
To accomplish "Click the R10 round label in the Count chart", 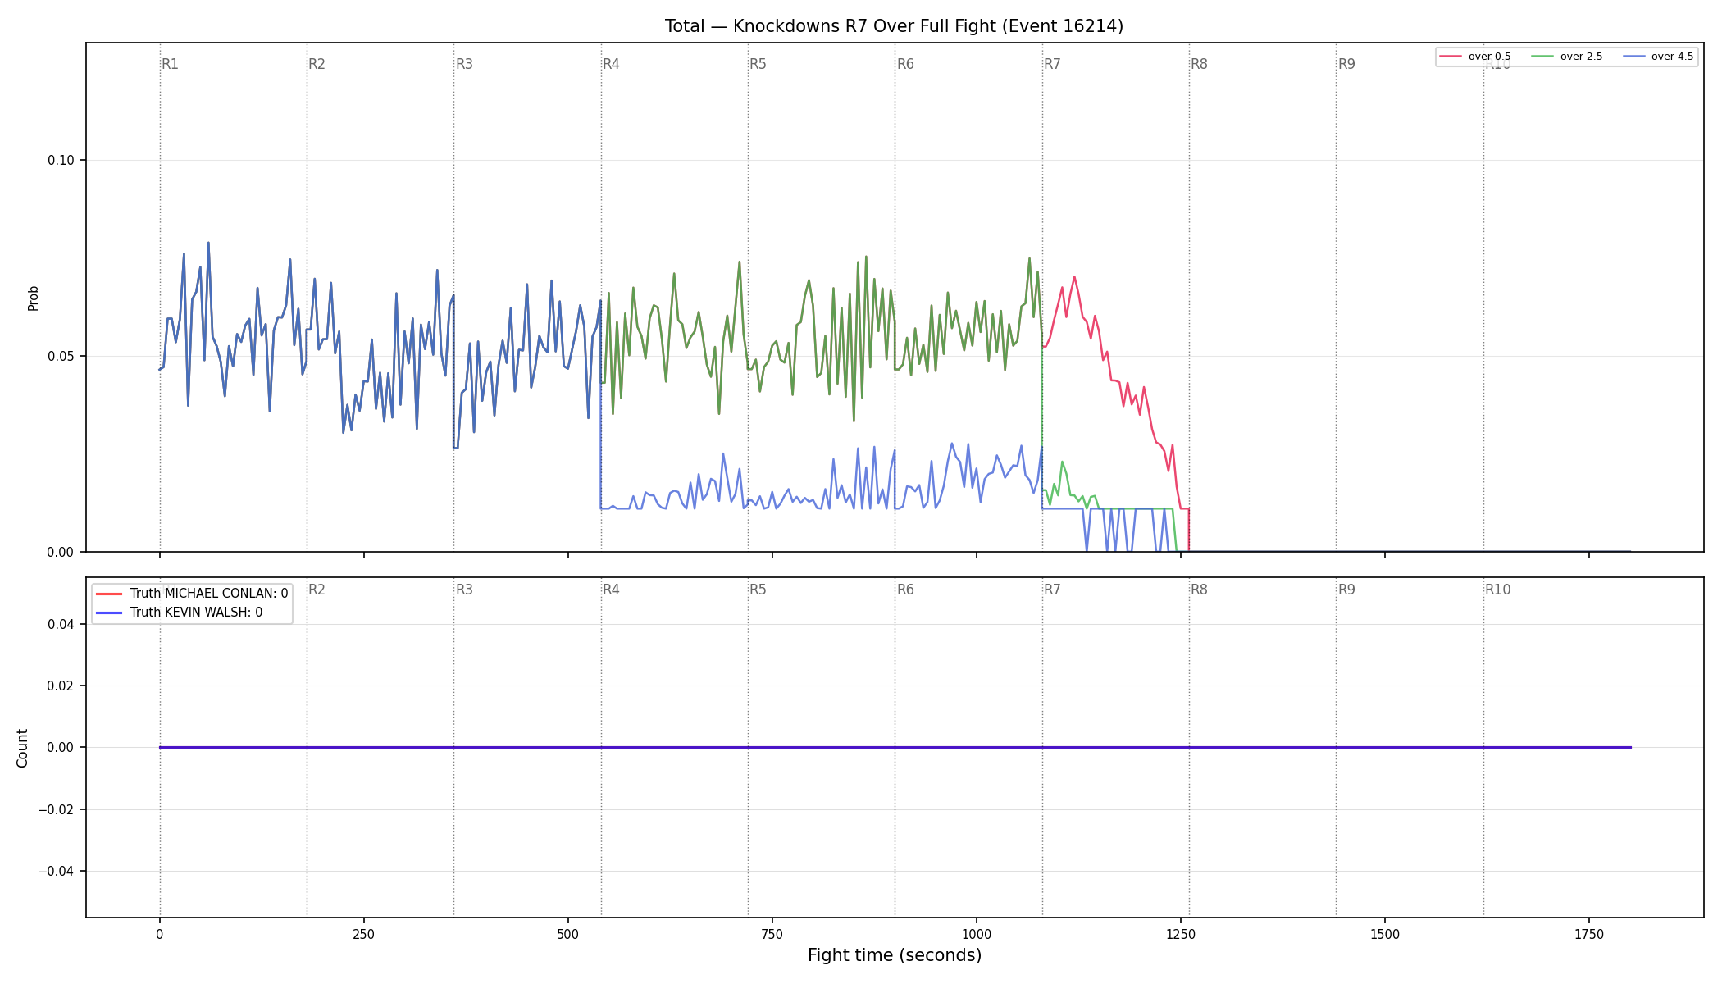I will 1497,590.
